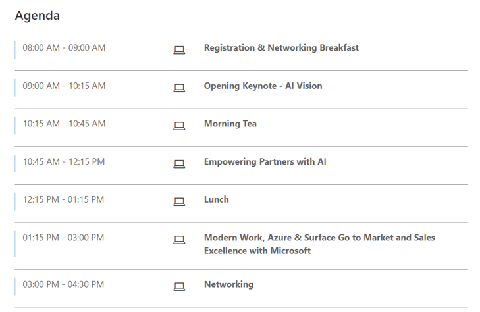
Task: Select the Lunch agenda title
Action: 217,199
